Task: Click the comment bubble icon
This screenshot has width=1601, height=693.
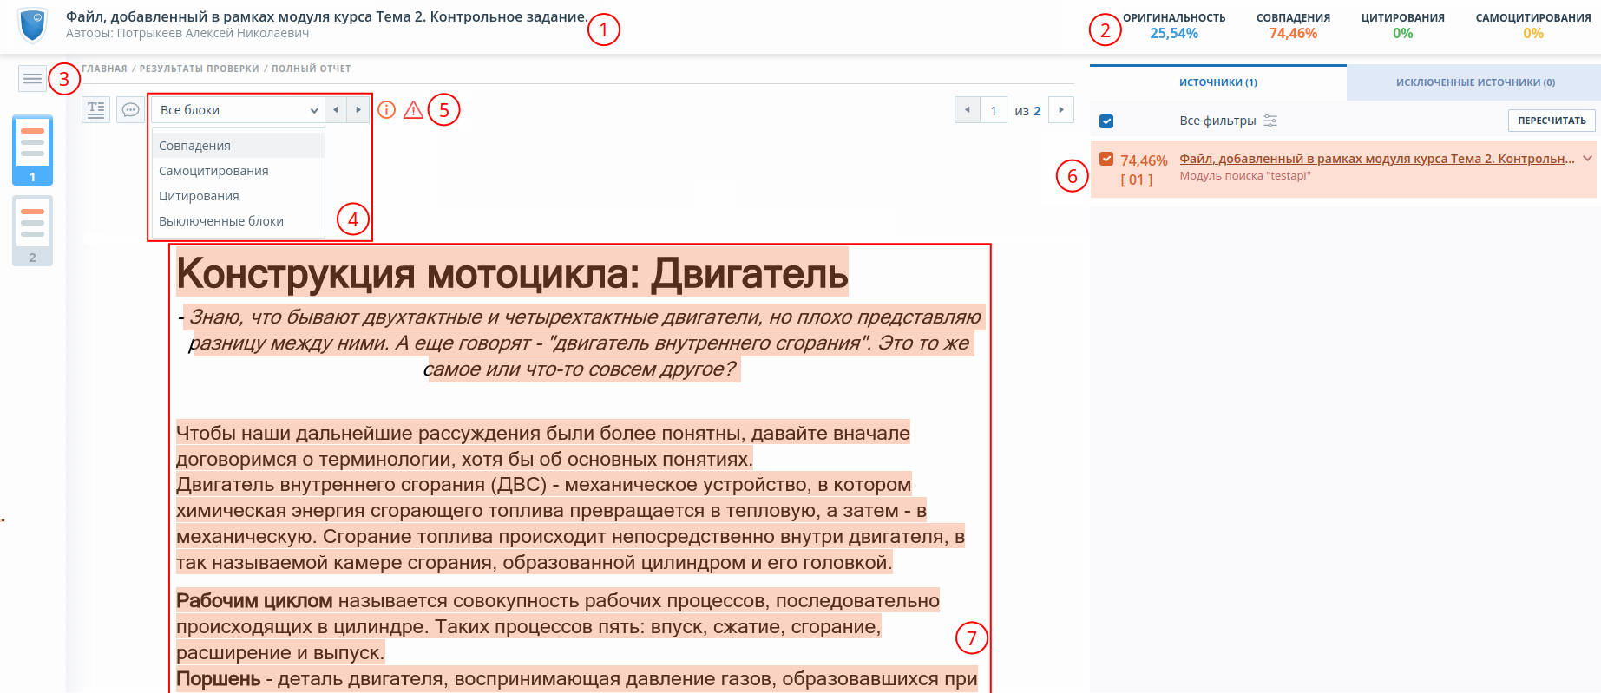Action: [x=131, y=109]
